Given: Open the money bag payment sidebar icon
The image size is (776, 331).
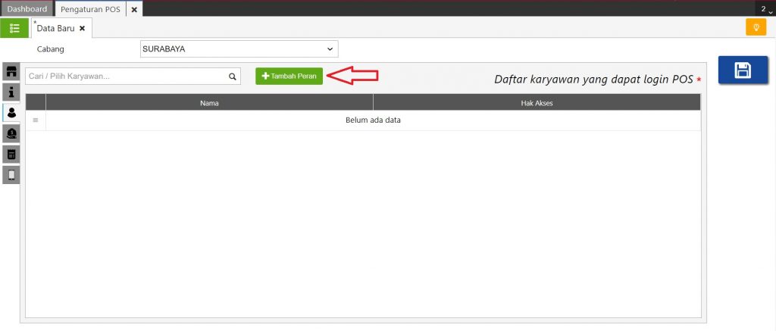Looking at the screenshot, I should [x=11, y=134].
